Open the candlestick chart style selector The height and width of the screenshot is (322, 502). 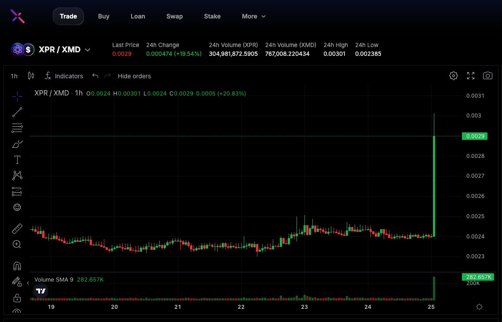pyautogui.click(x=31, y=76)
